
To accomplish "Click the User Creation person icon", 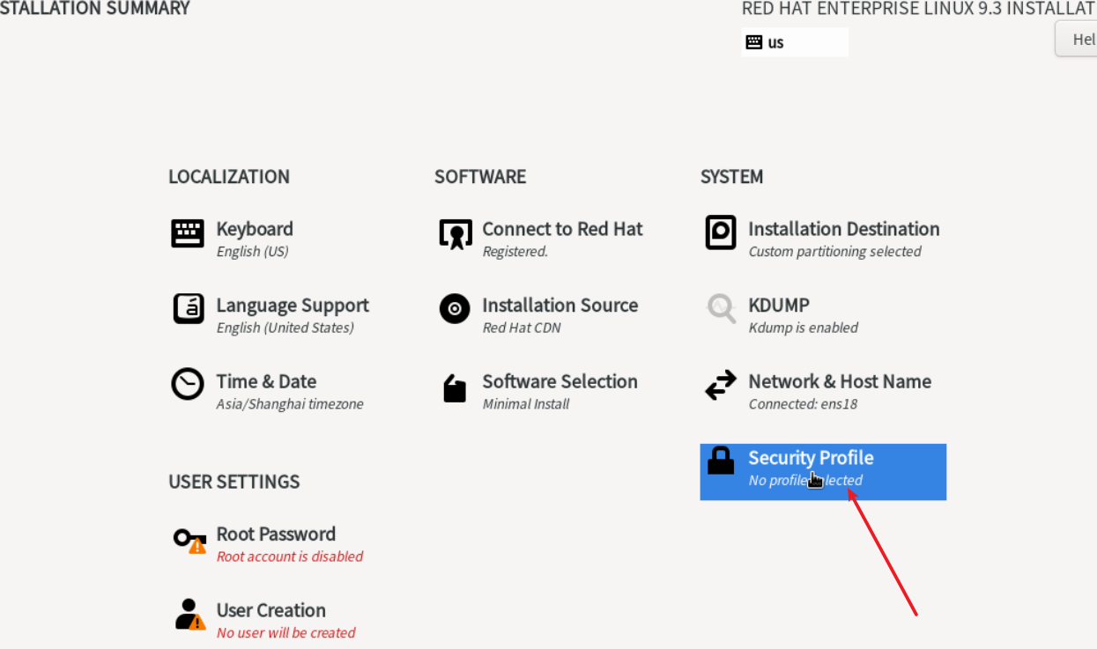I will (189, 615).
